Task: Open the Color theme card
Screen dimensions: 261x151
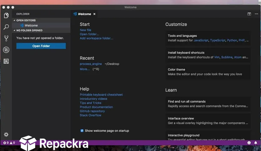Action: tap(208, 72)
